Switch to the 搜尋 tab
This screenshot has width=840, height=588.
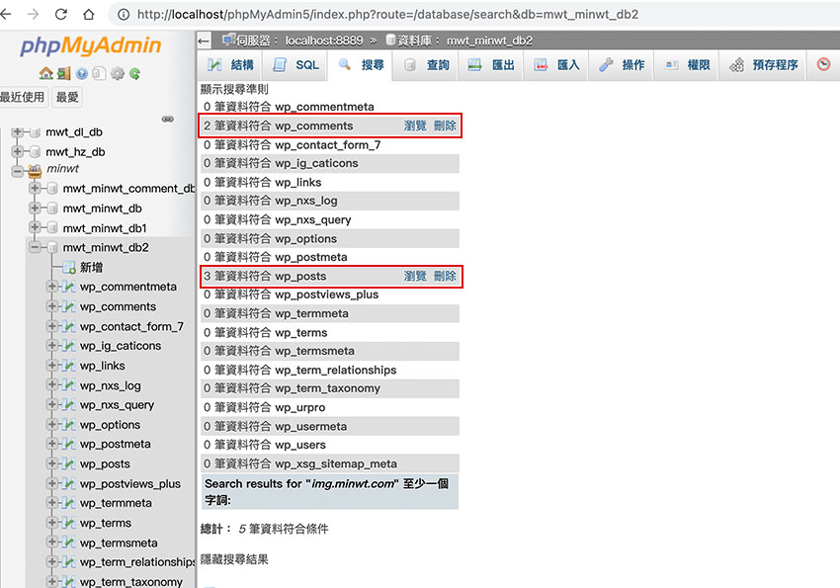(x=361, y=65)
